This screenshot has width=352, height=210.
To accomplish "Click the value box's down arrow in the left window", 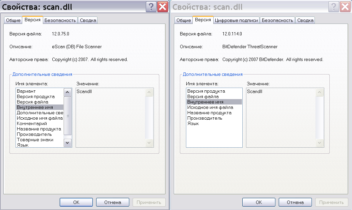I will [149, 143].
